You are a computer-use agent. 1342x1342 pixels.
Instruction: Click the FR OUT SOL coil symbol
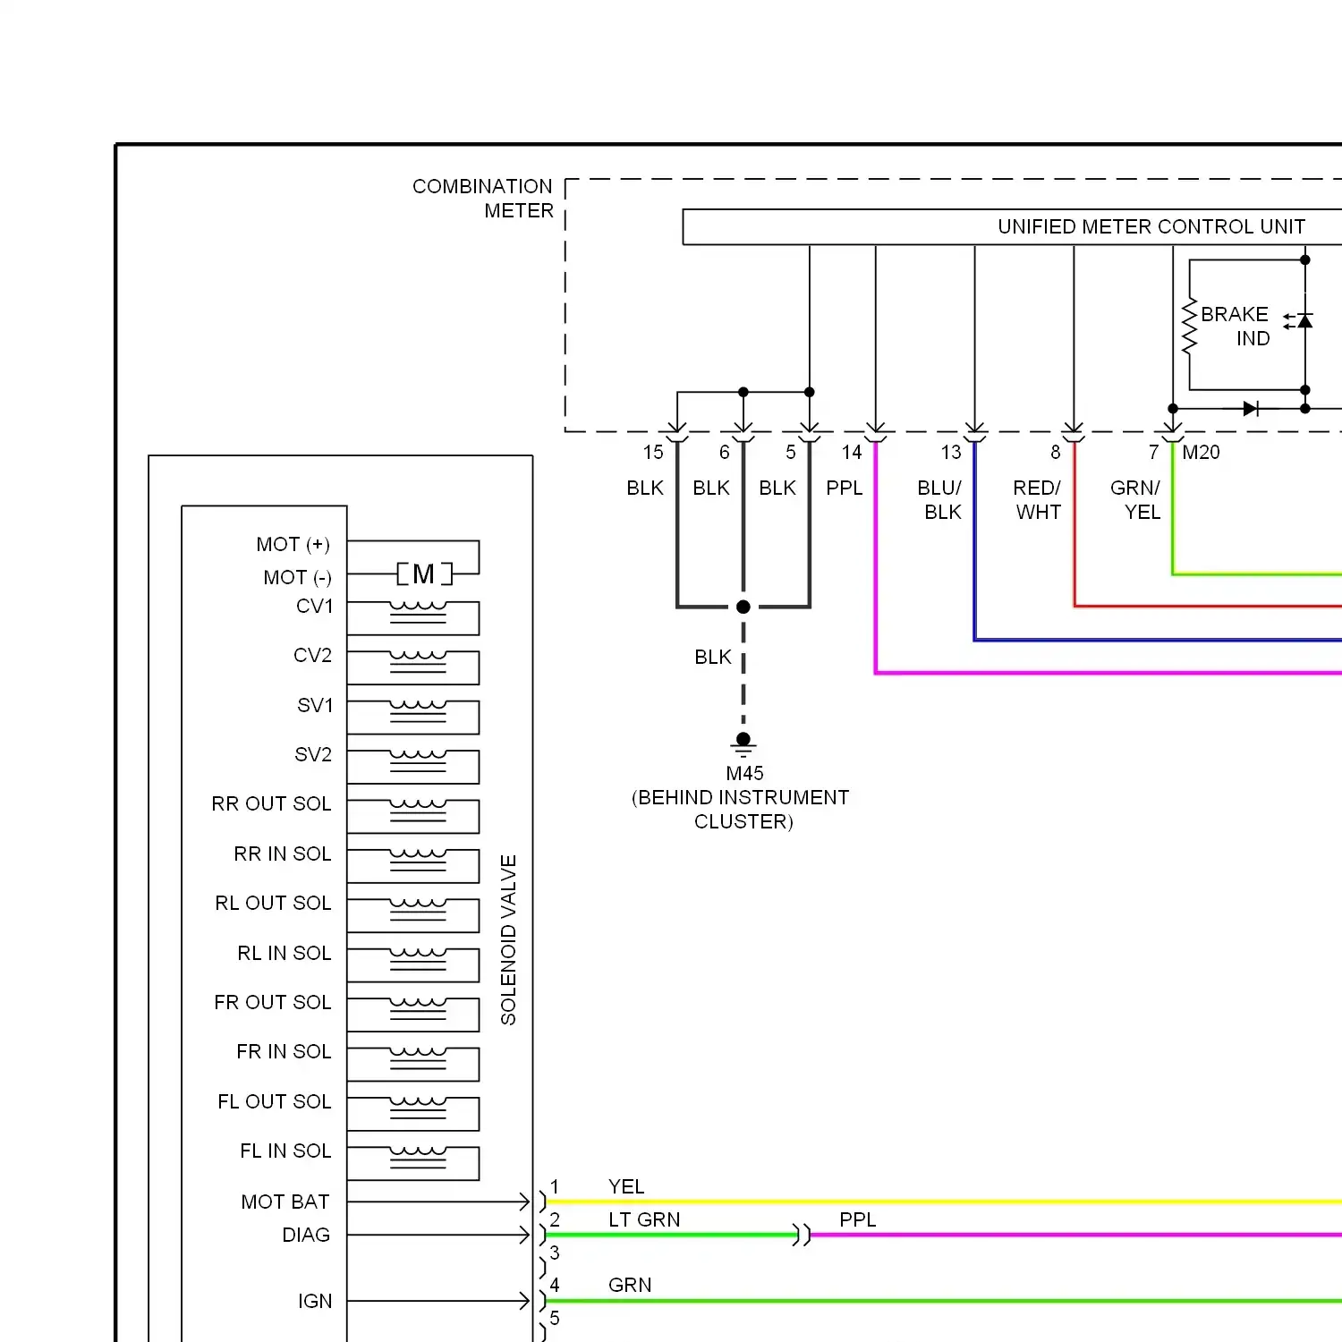pos(418,1007)
